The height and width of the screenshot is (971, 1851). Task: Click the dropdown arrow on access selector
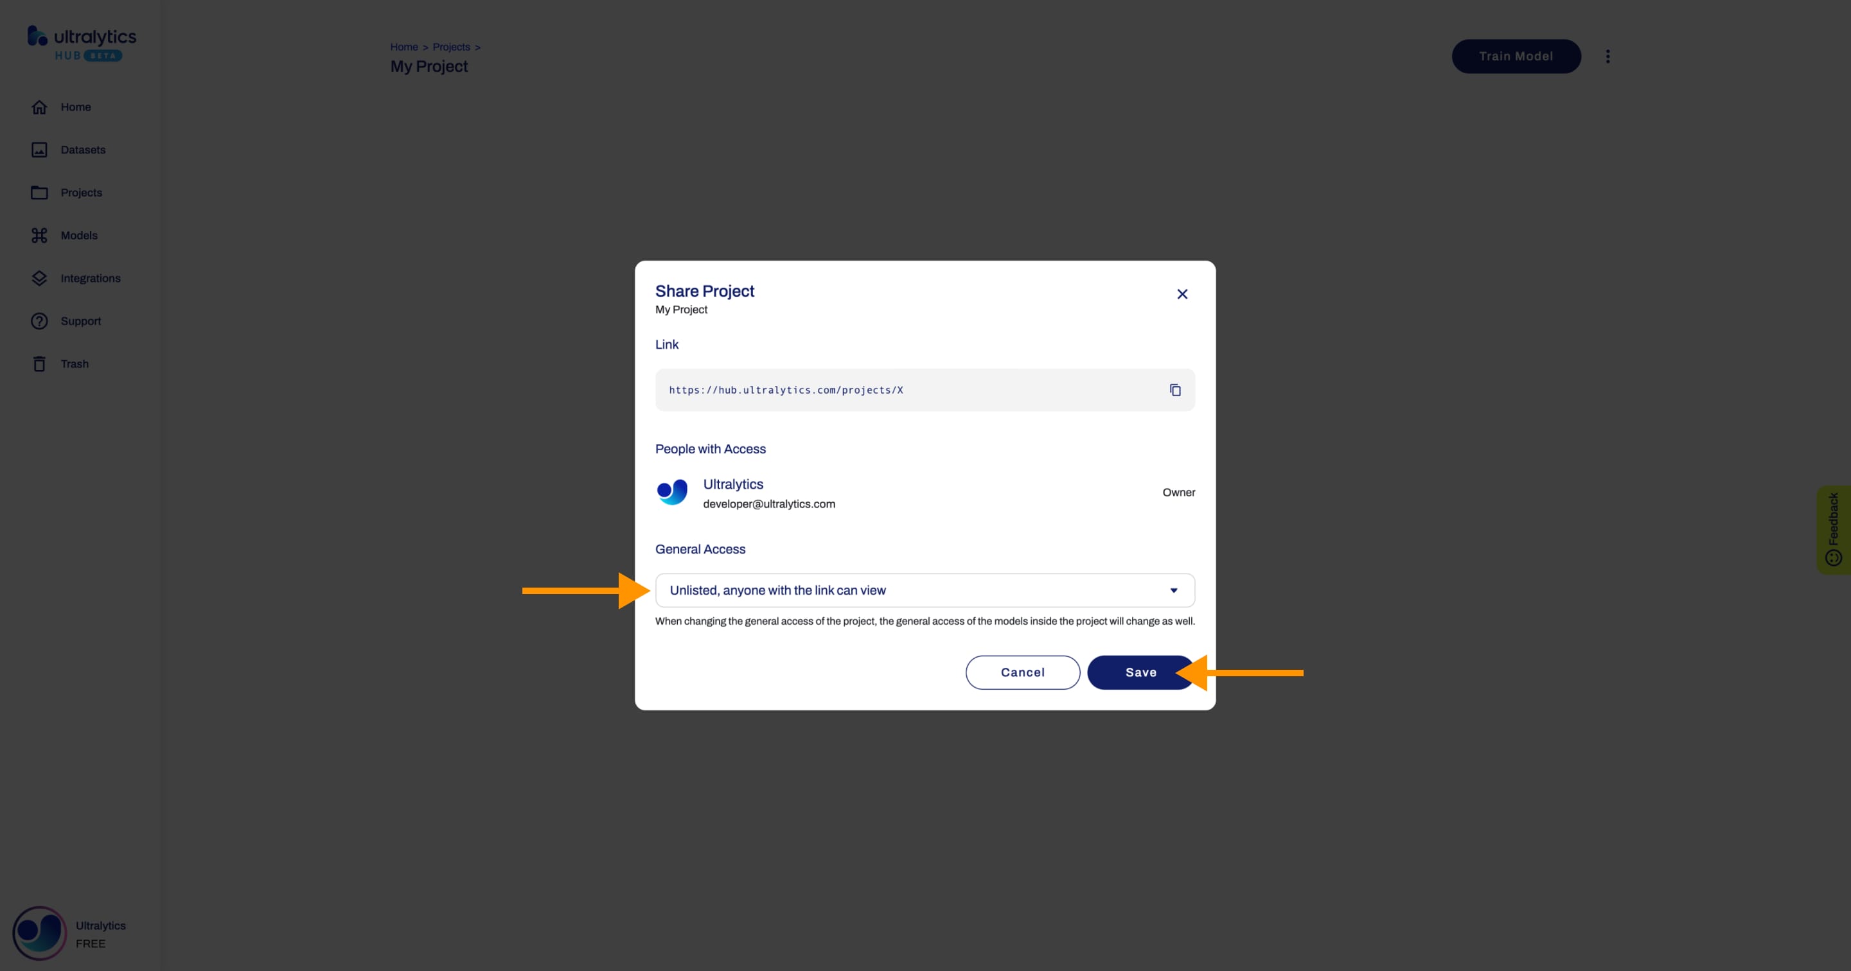point(1171,590)
